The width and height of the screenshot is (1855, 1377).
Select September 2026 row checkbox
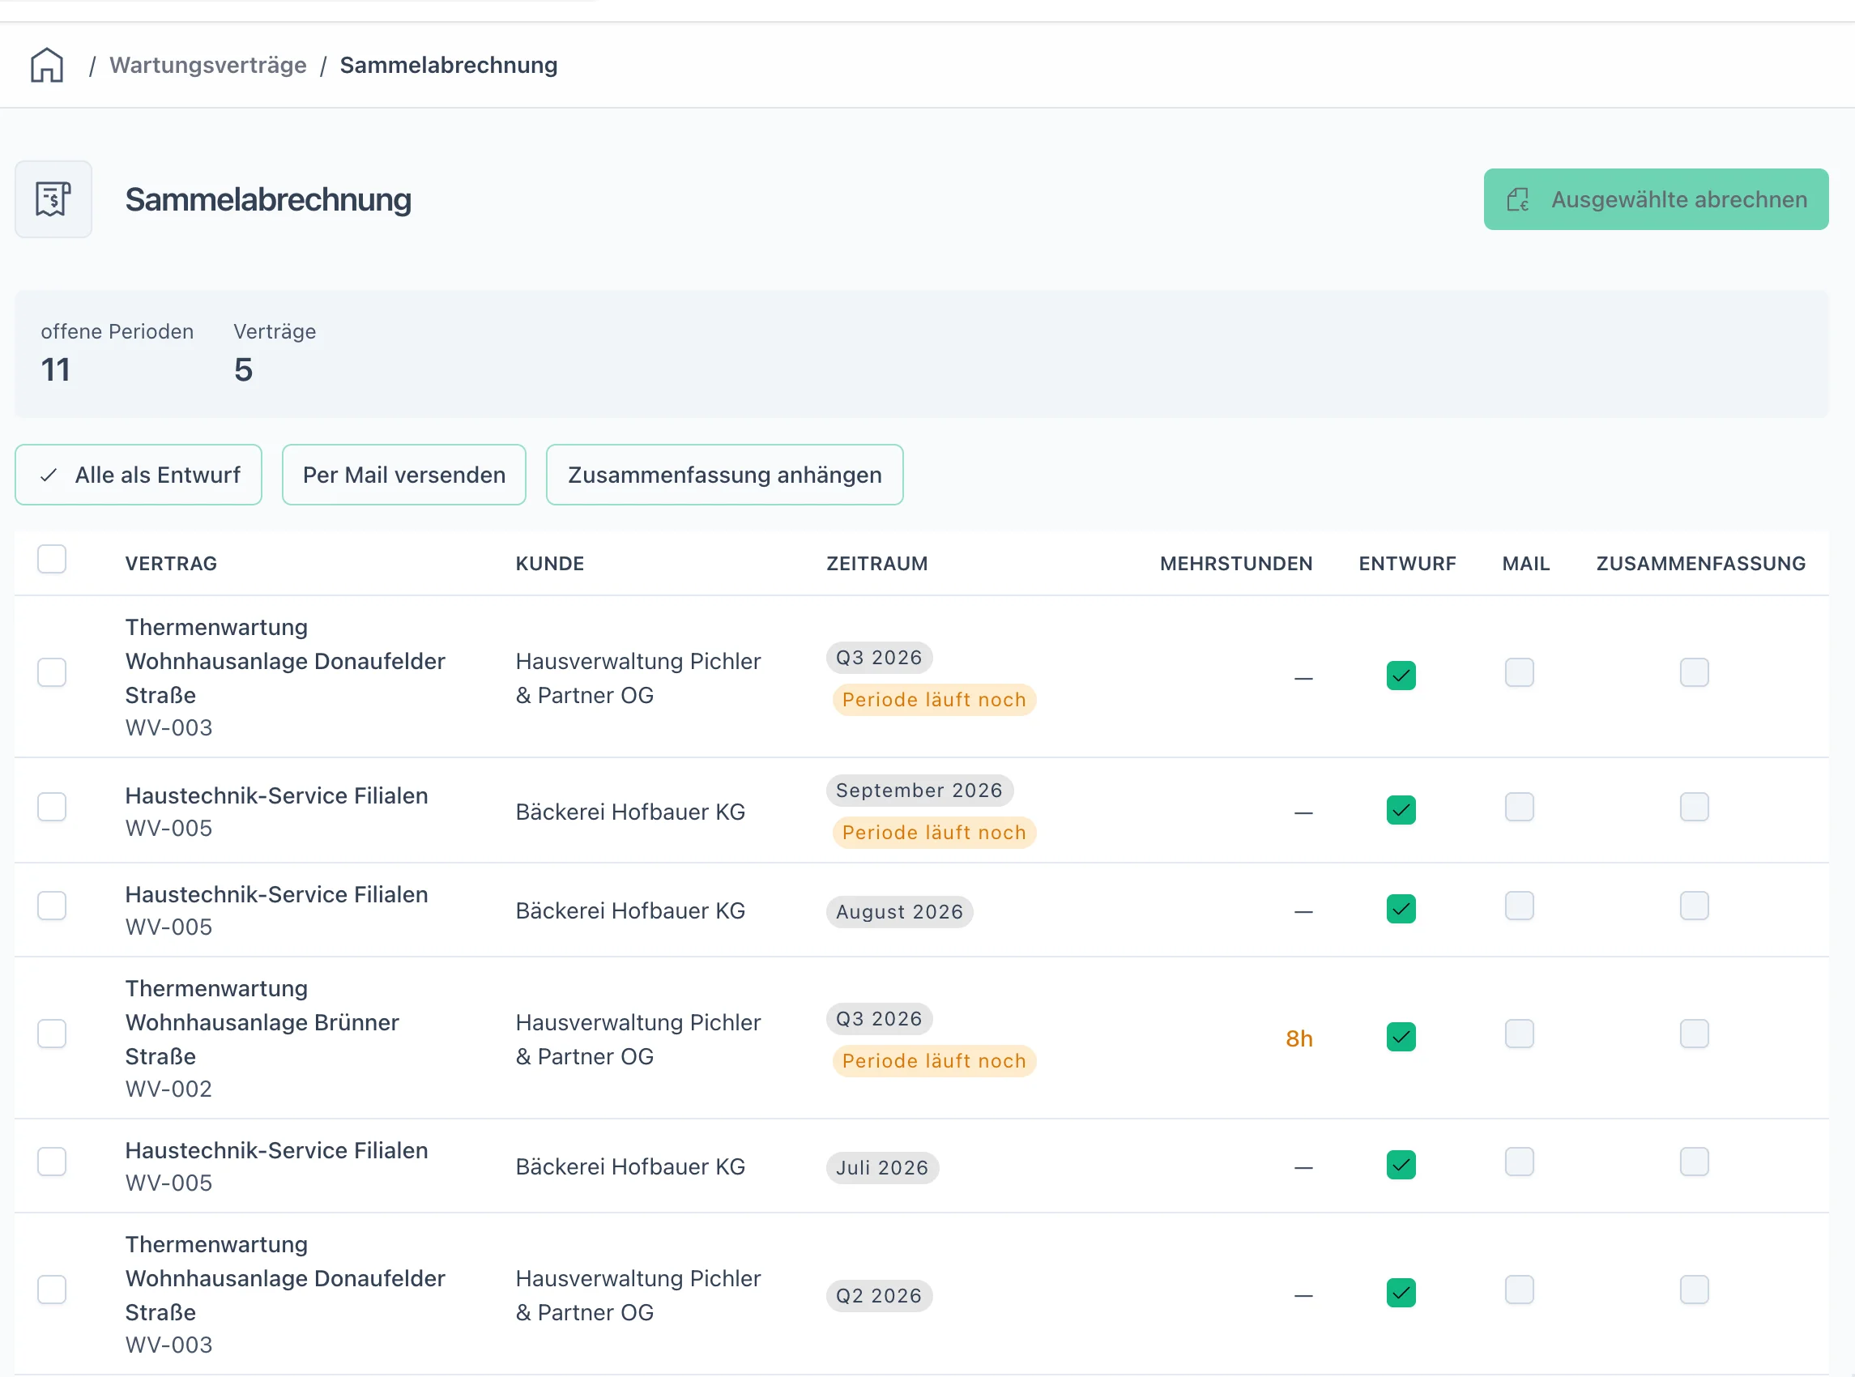click(52, 807)
